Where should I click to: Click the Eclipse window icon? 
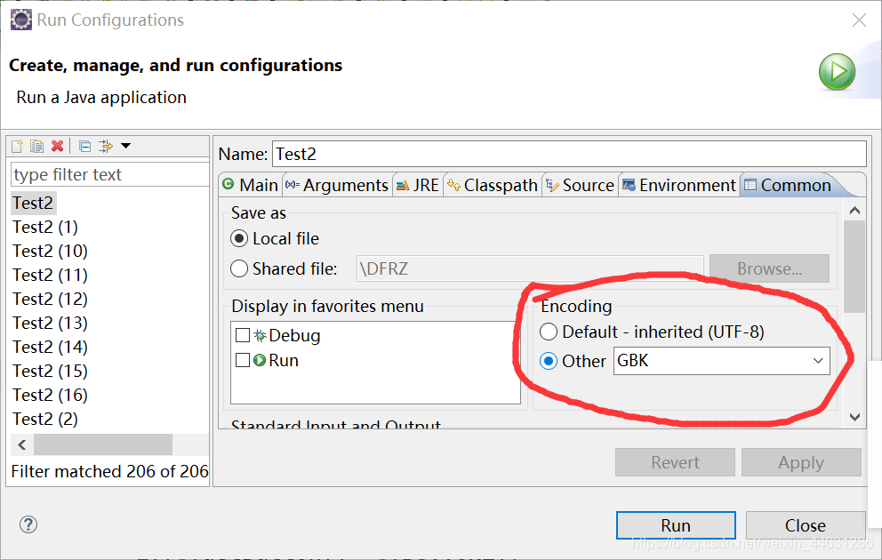(20, 20)
